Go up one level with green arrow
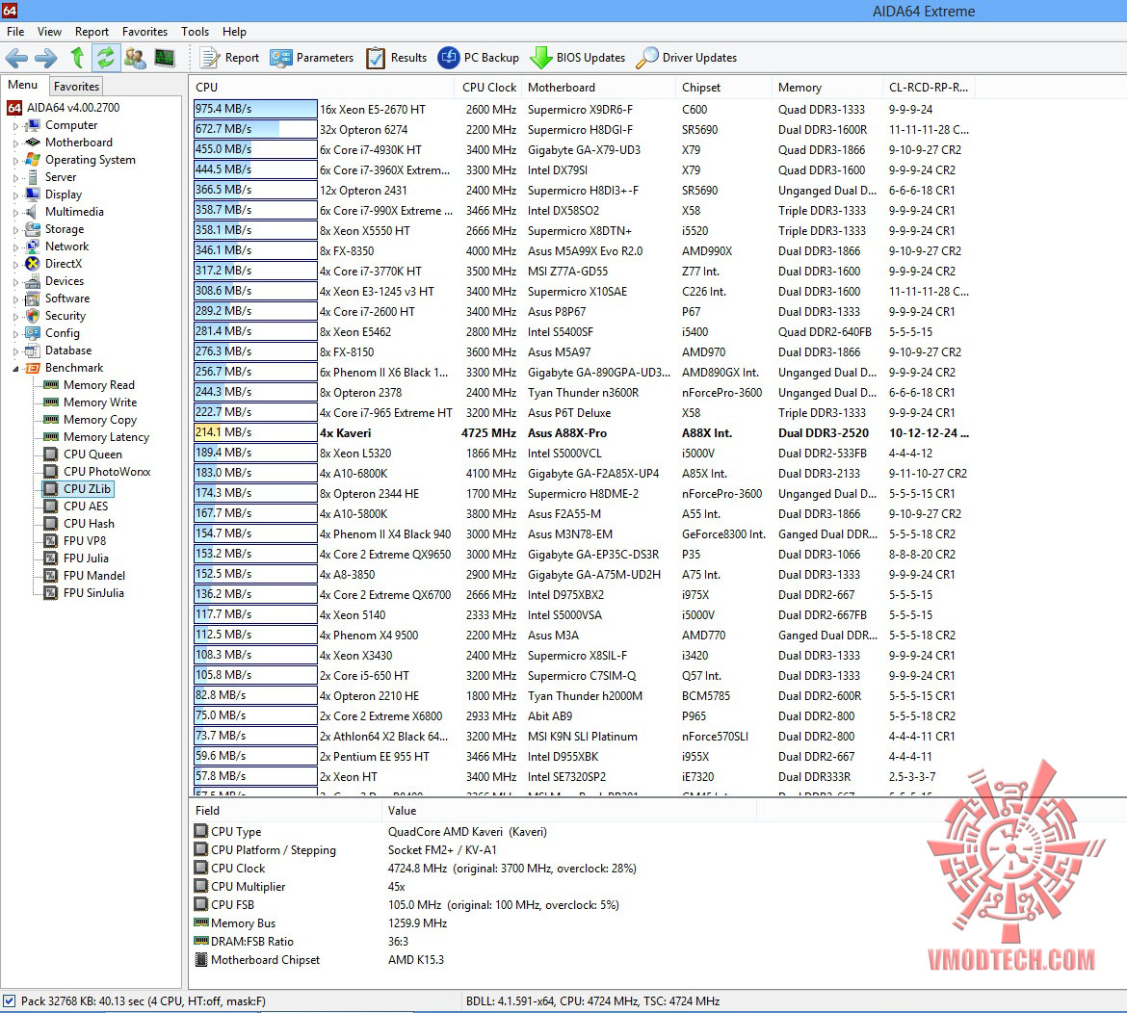This screenshot has height=1013, width=1127. coord(78,58)
